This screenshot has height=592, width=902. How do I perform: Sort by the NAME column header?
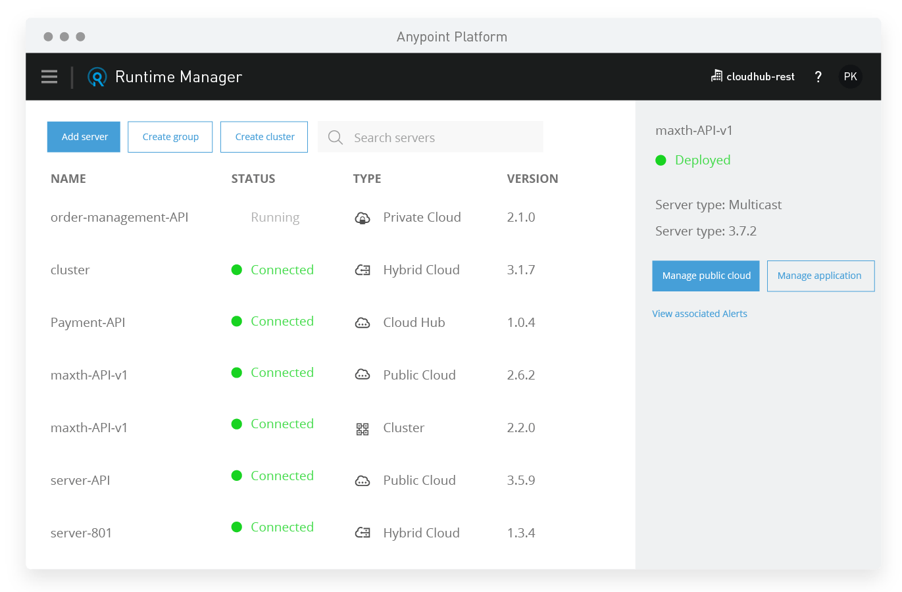pos(68,179)
